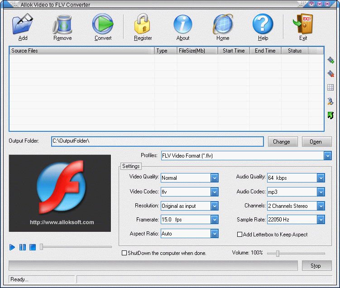Screen dimensions: 340x288
Task: Open the Sample Rate dropdown
Action: click(x=321, y=220)
